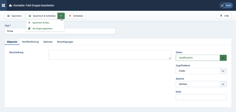
Task: Click the Schließen button
Action: point(76,16)
